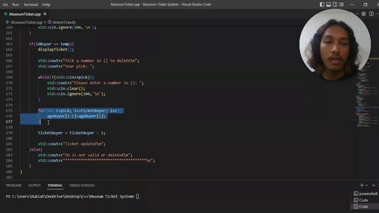The width and height of the screenshot is (379, 213).
Task: Click the webcam overlay thumbnail
Action: [335, 45]
